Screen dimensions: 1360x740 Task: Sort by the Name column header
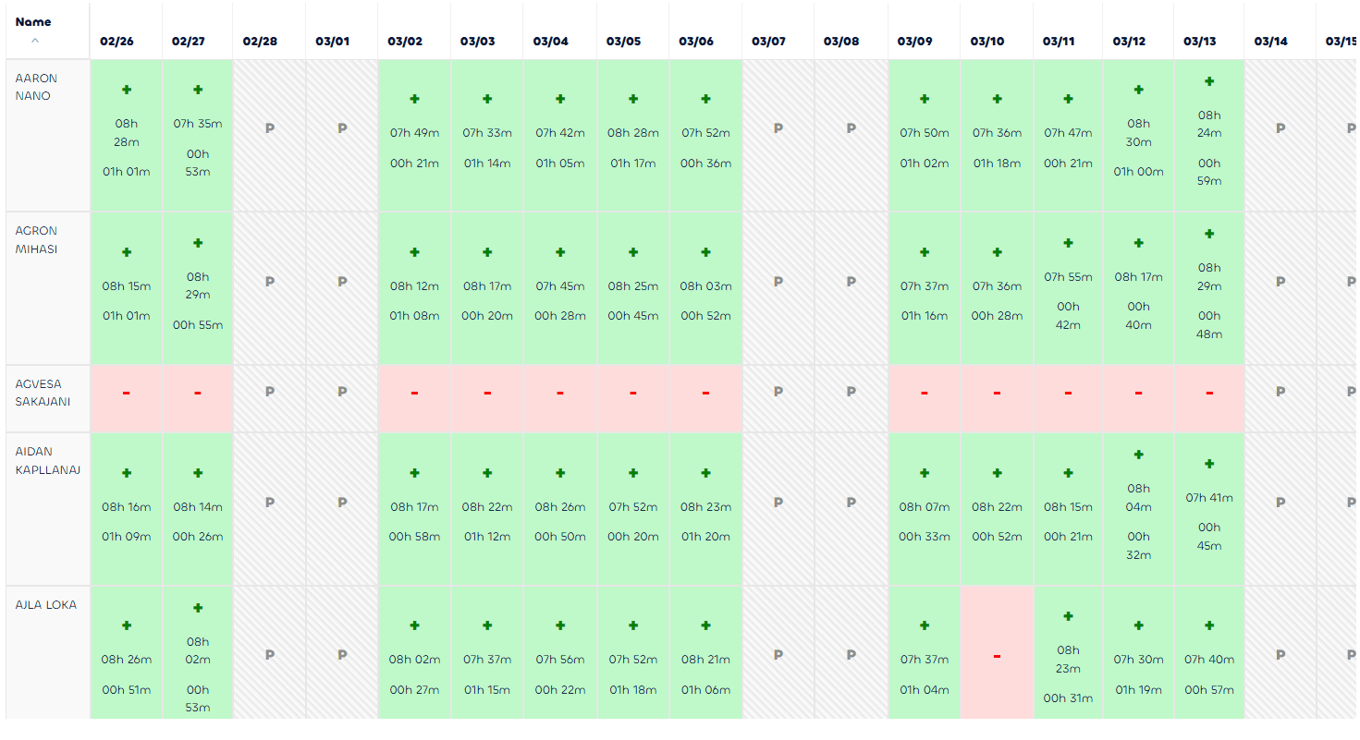[x=33, y=21]
